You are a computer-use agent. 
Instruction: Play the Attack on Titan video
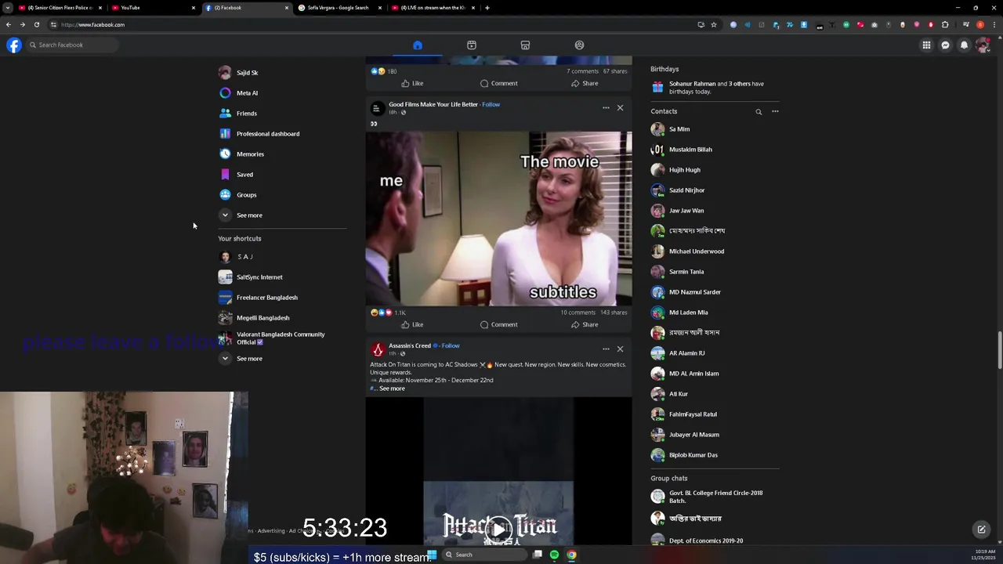pyautogui.click(x=498, y=530)
